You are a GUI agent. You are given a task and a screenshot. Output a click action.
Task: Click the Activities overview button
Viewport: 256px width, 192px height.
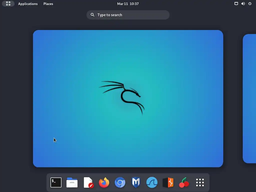(x=8, y=3)
